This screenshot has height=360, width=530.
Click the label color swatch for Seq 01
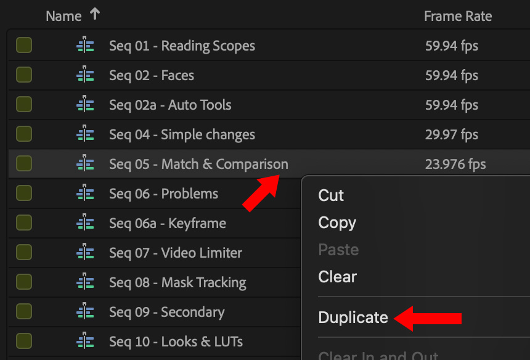[x=24, y=46]
